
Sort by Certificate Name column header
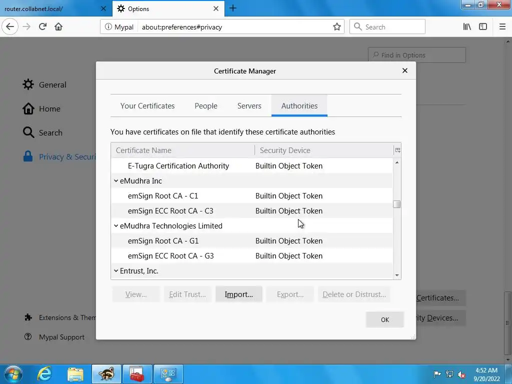point(183,150)
